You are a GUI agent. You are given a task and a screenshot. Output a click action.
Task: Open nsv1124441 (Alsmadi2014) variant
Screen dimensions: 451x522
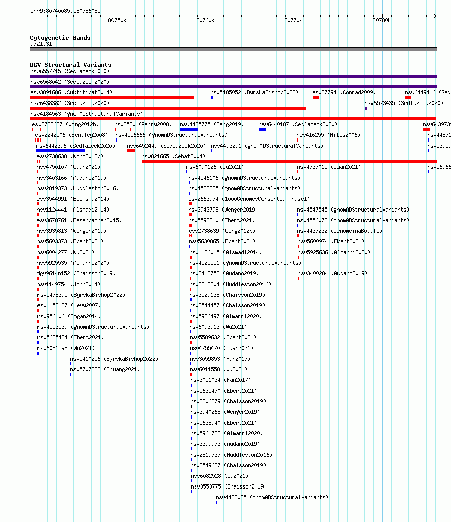[73, 210]
